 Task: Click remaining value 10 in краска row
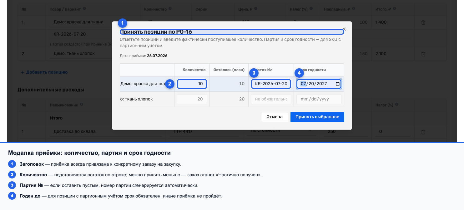tap(241, 84)
